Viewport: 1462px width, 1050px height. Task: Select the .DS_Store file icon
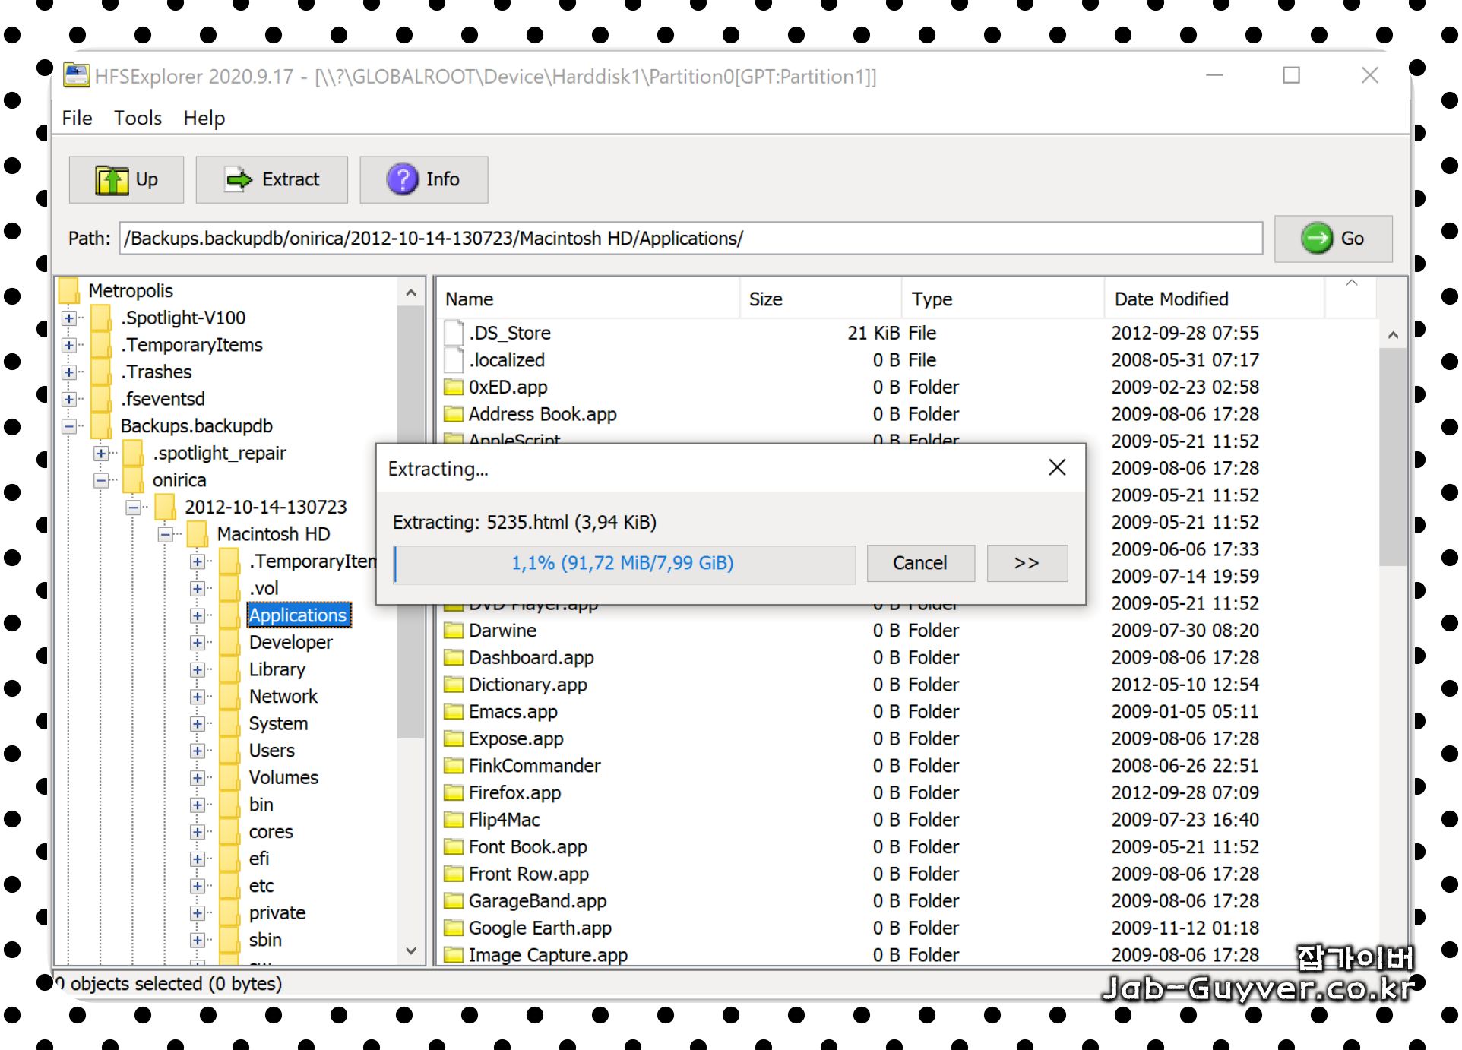click(454, 333)
